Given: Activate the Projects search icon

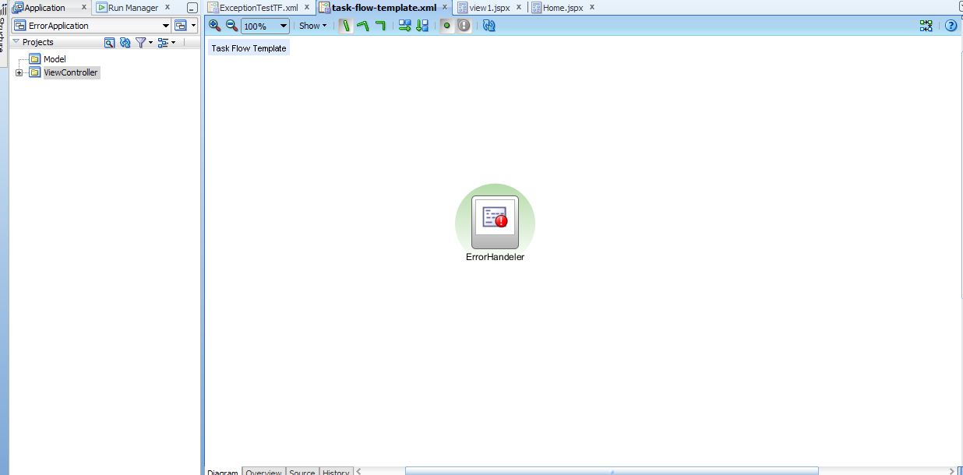Looking at the screenshot, I should [x=109, y=42].
